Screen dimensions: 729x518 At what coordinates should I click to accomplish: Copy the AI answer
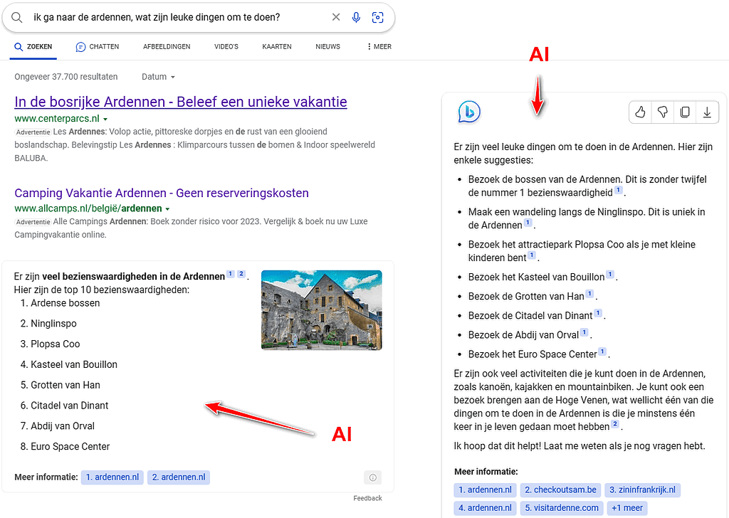click(685, 112)
